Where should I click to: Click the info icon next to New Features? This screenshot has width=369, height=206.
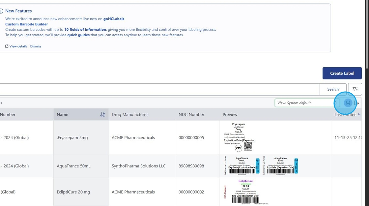(1, 11)
